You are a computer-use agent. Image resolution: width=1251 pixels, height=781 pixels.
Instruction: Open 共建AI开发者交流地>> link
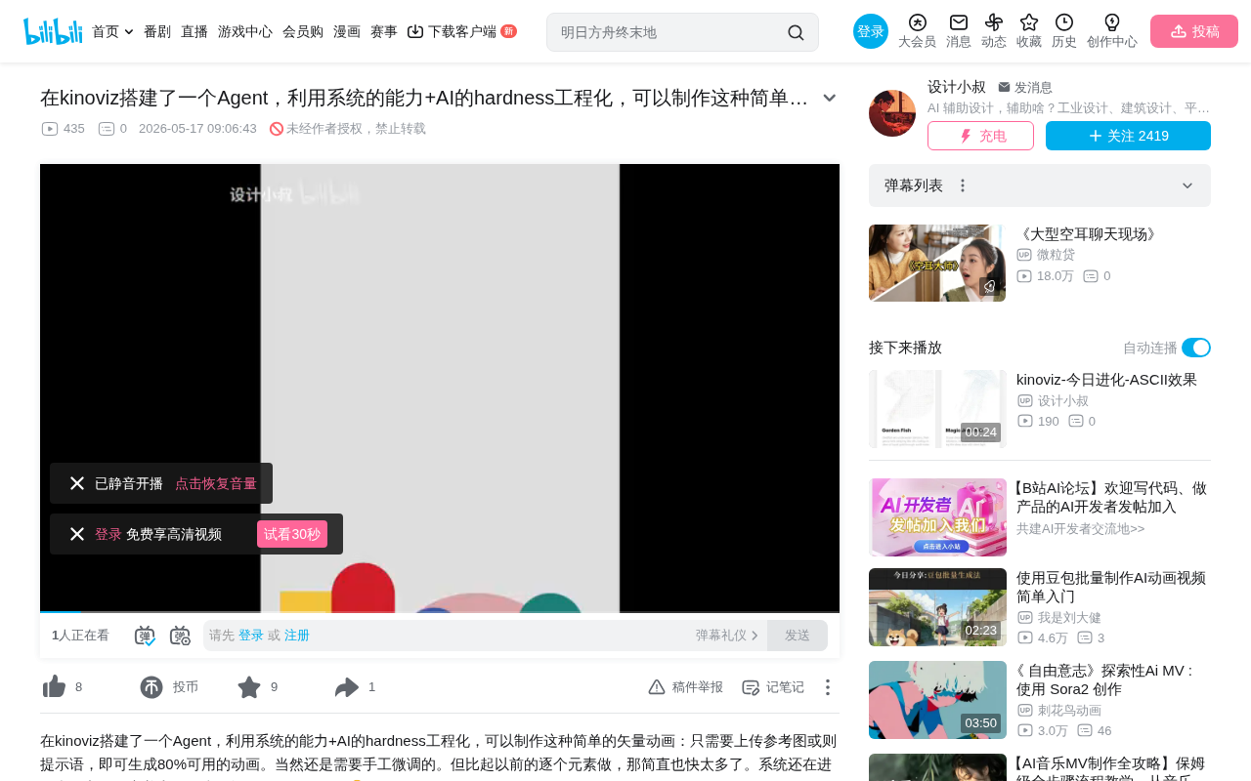click(1081, 529)
